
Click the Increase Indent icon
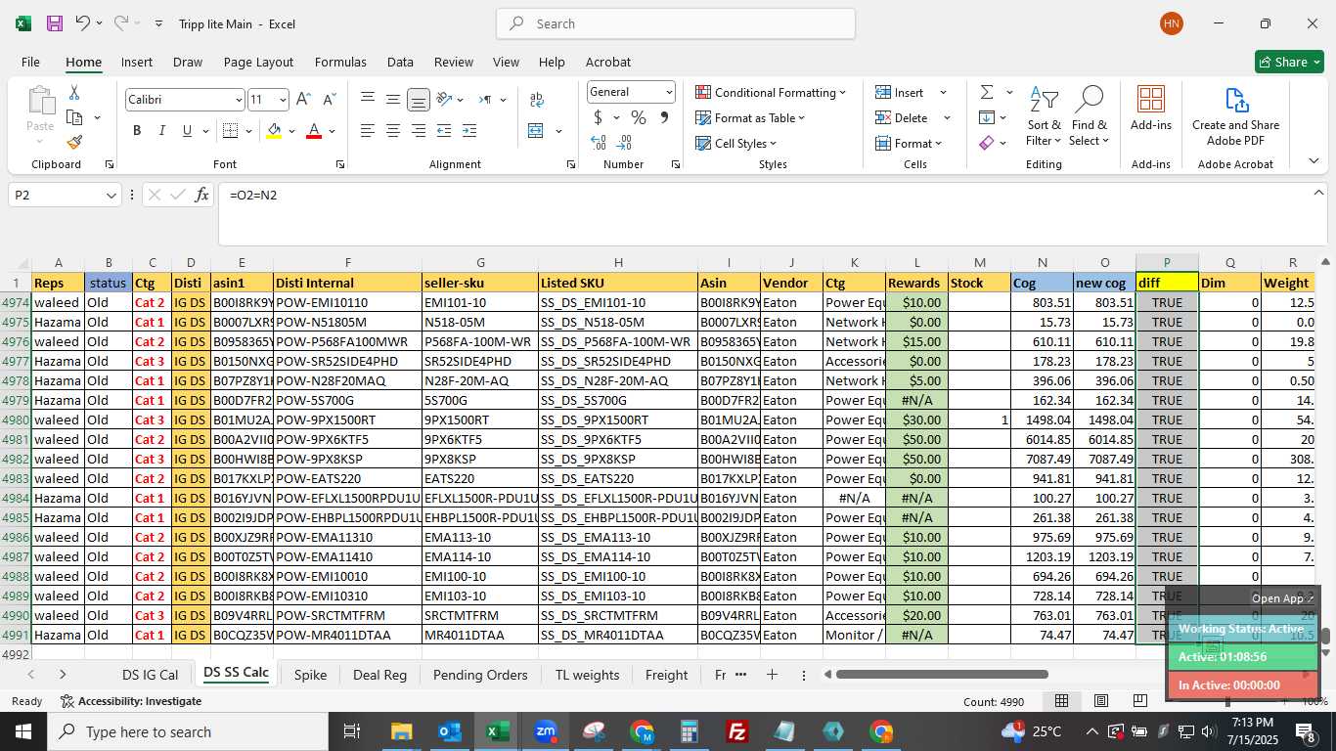468,130
